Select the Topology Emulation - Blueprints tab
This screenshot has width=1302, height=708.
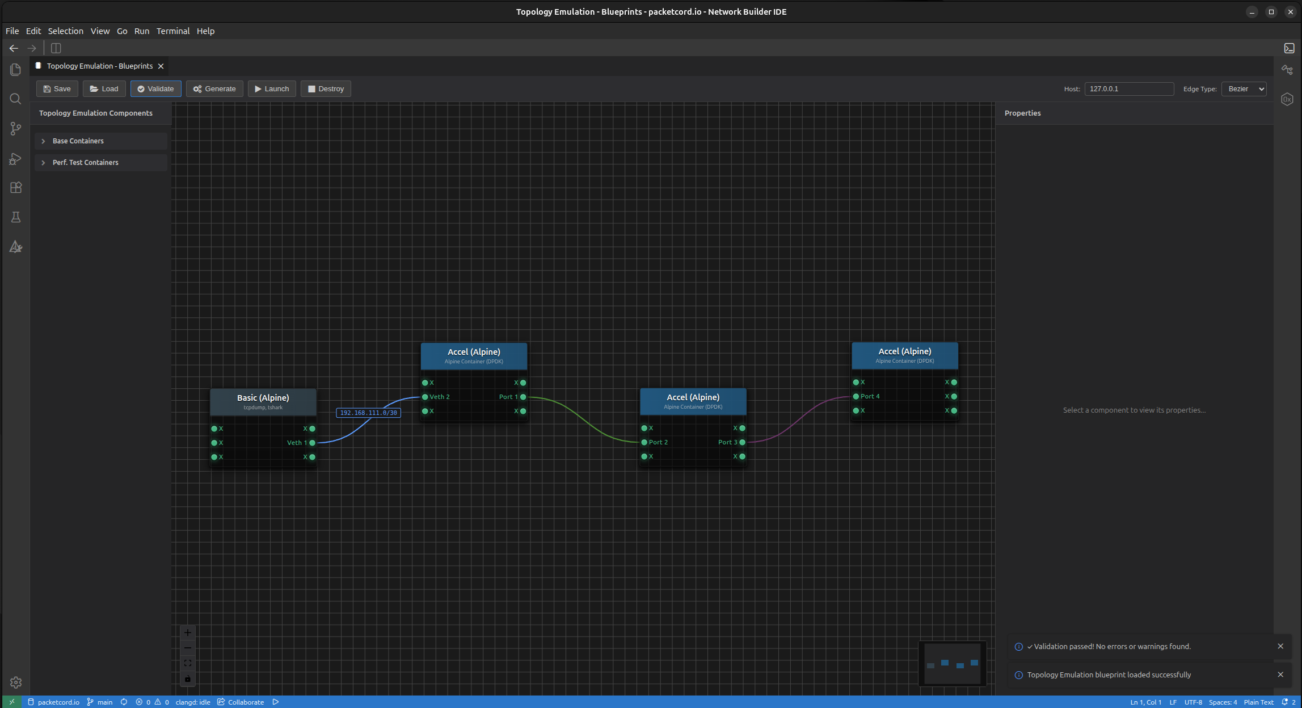(100, 66)
